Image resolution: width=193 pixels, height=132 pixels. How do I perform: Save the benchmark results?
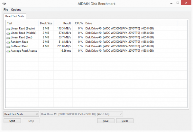[106, 121]
